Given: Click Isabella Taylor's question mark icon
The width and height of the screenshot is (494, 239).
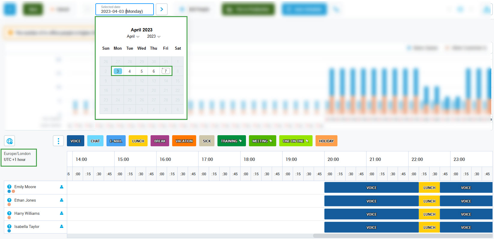Looking at the screenshot, I should [9, 226].
